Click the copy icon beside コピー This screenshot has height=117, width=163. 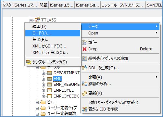84,43
